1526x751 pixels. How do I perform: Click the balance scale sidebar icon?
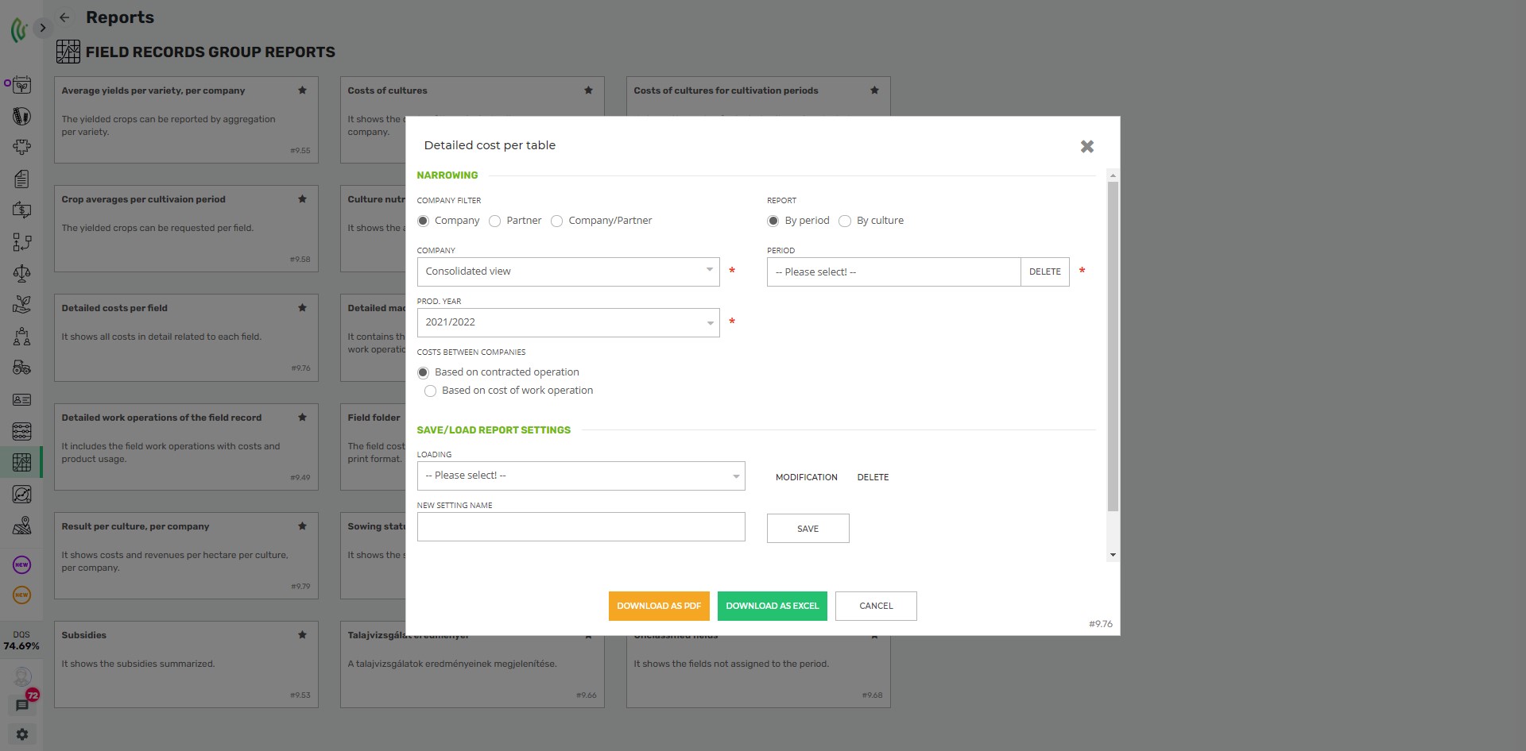(21, 274)
